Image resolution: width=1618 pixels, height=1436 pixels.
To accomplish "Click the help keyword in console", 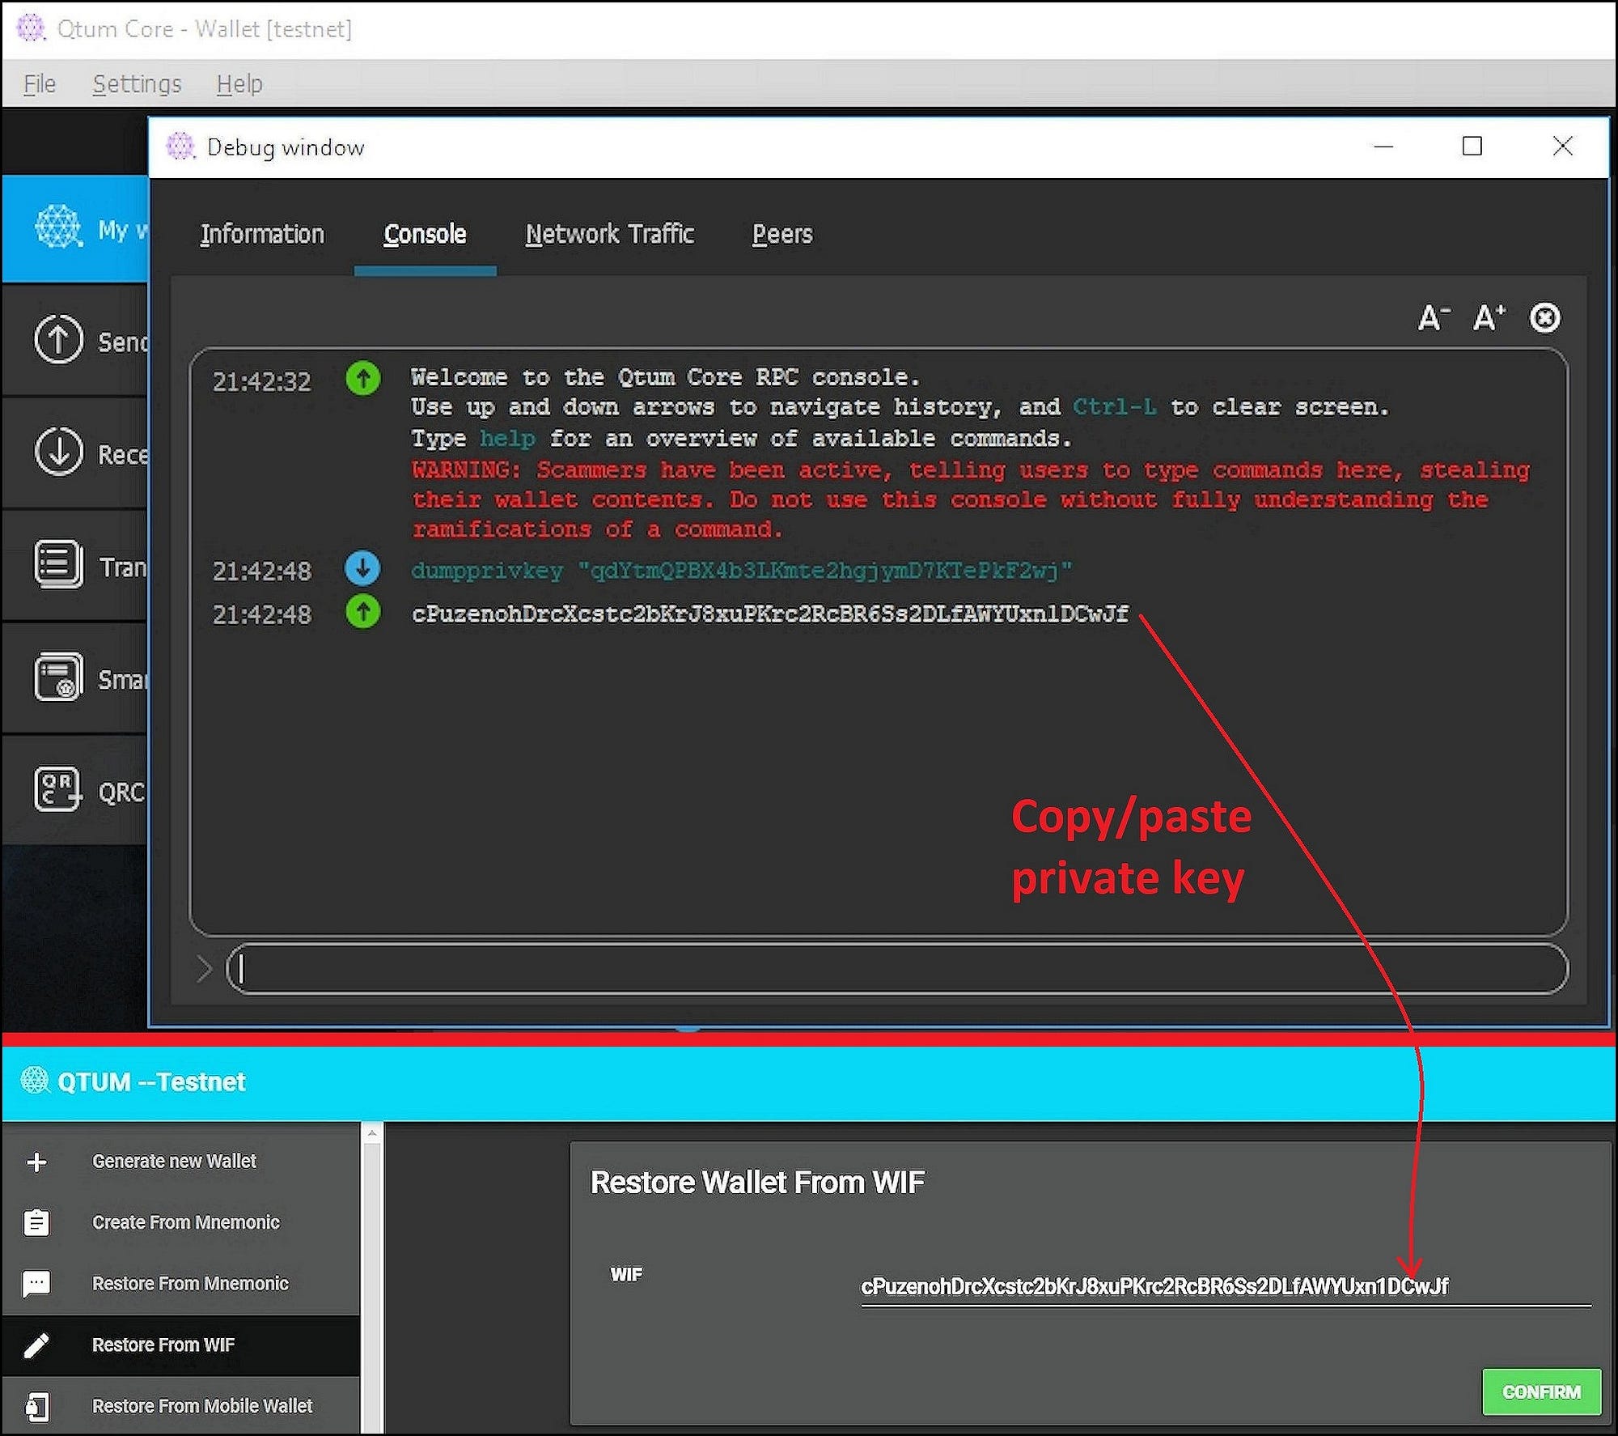I will click(x=507, y=439).
